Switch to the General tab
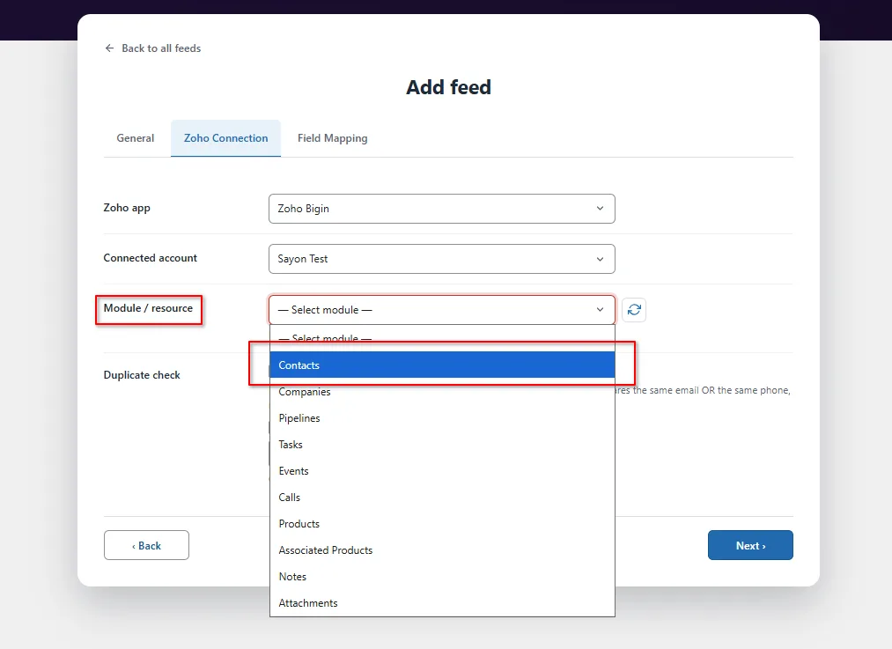The image size is (892, 649). pyautogui.click(x=136, y=138)
